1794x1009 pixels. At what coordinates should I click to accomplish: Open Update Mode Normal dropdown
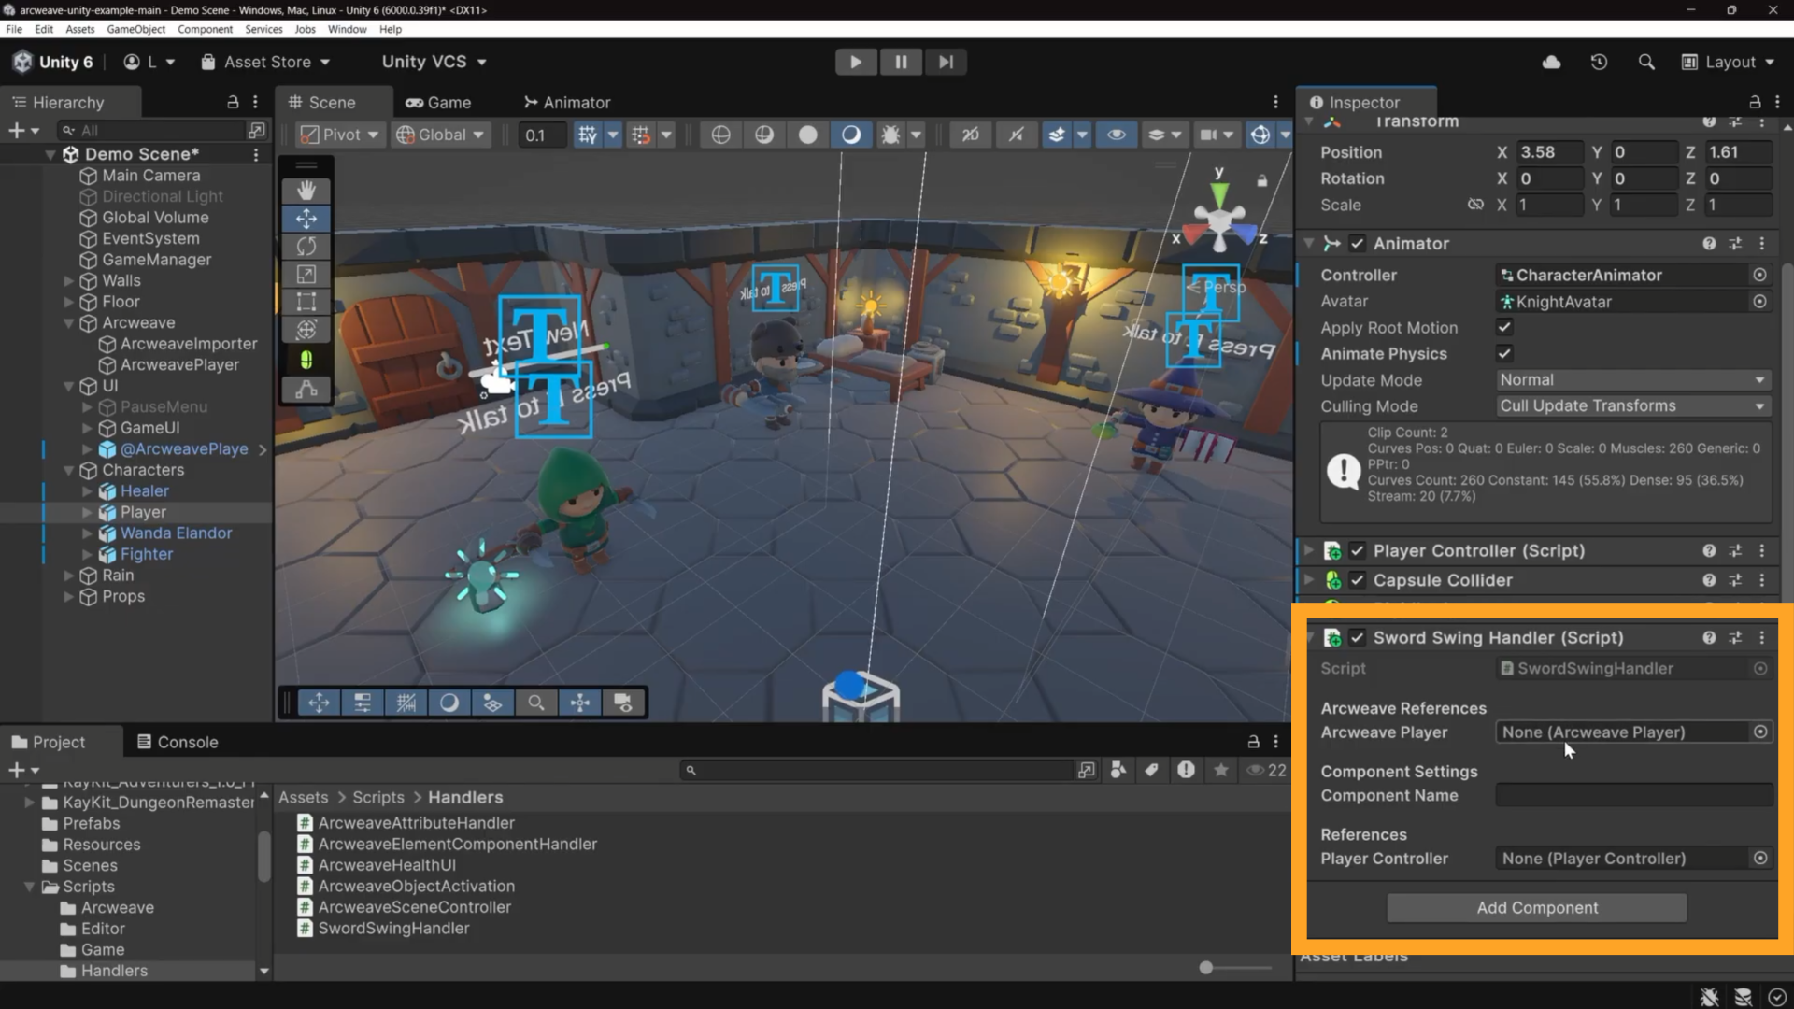coord(1633,380)
